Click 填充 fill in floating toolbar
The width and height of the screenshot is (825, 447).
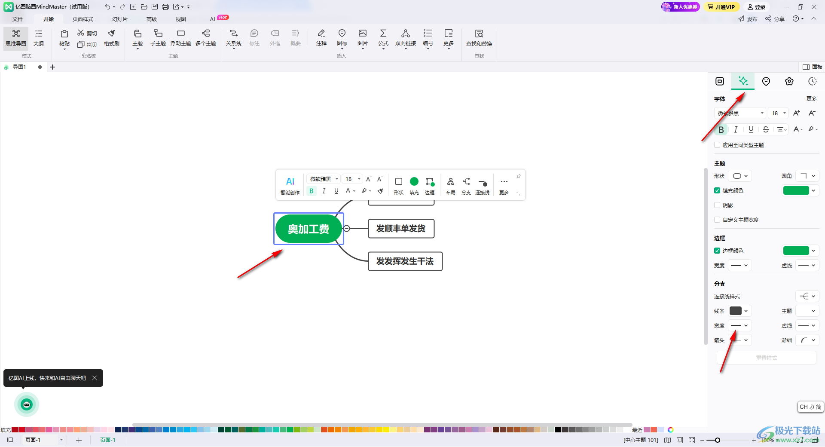414,186
